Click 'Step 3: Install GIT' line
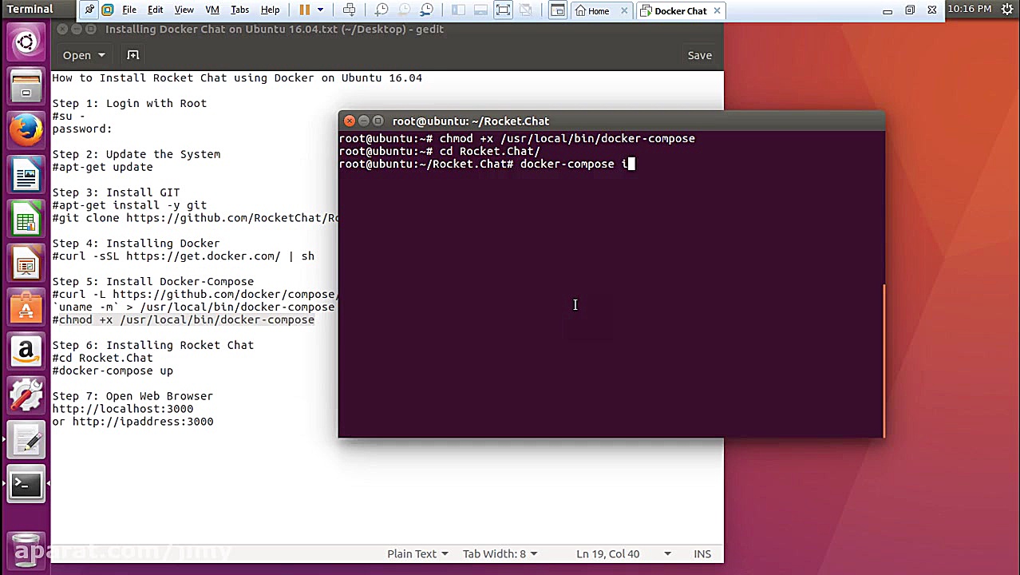1020x575 pixels. click(116, 192)
